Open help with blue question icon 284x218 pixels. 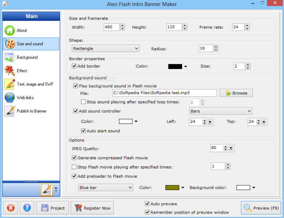27,208
